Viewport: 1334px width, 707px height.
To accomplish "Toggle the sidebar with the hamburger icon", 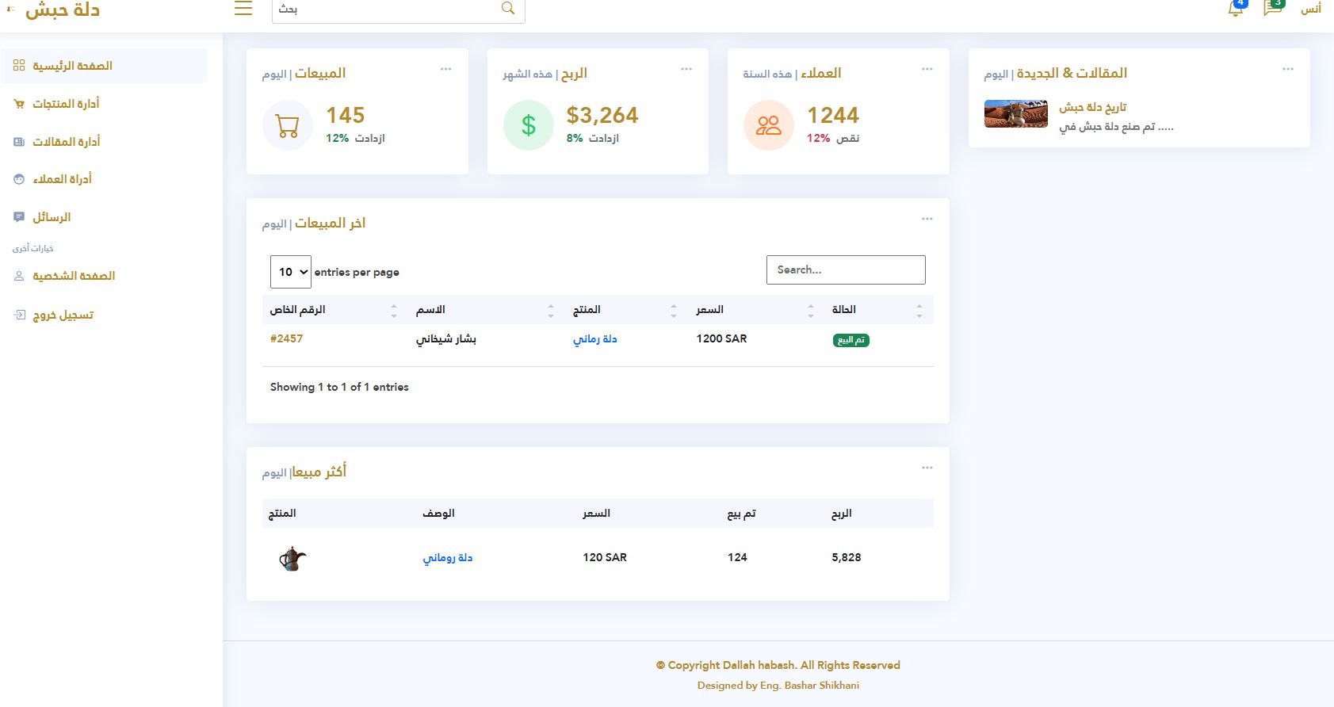I will (x=243, y=9).
